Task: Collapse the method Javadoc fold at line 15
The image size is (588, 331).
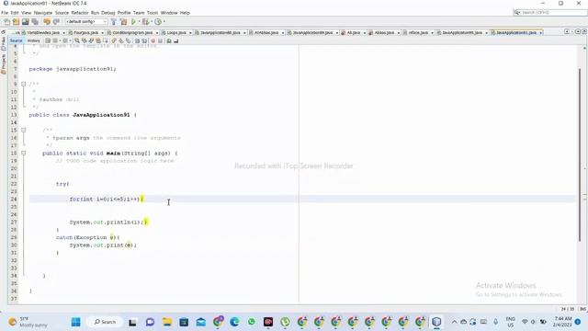Action: click(x=23, y=131)
